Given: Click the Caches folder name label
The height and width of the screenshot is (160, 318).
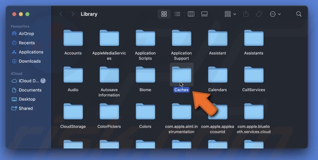Looking at the screenshot, I should point(181,90).
